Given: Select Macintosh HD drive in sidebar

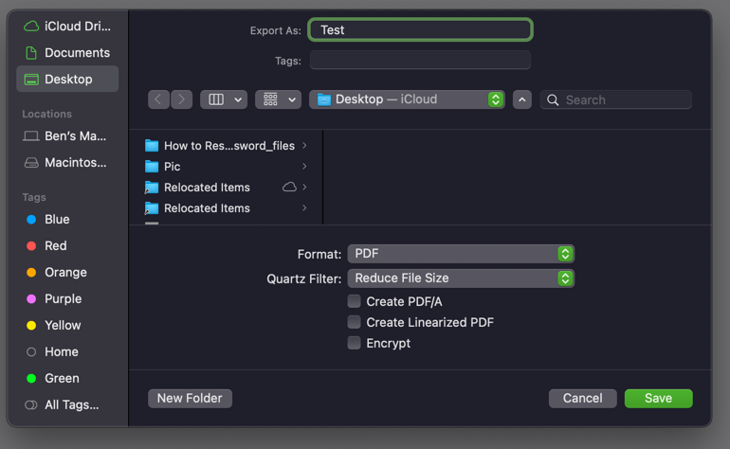Looking at the screenshot, I should click(x=75, y=162).
